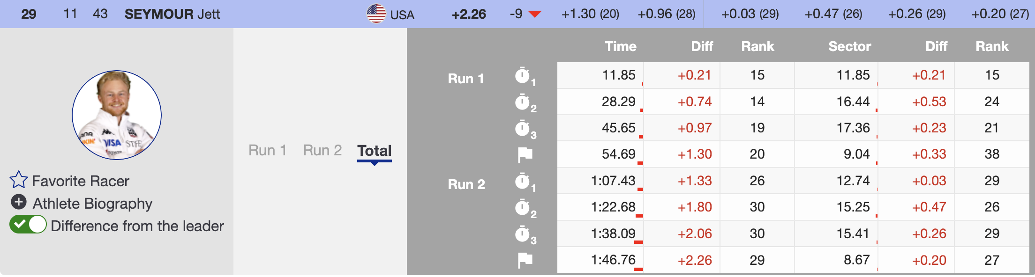The image size is (1035, 277).
Task: Click Run 2 second intermediate stopwatch icon
Action: [x=522, y=207]
